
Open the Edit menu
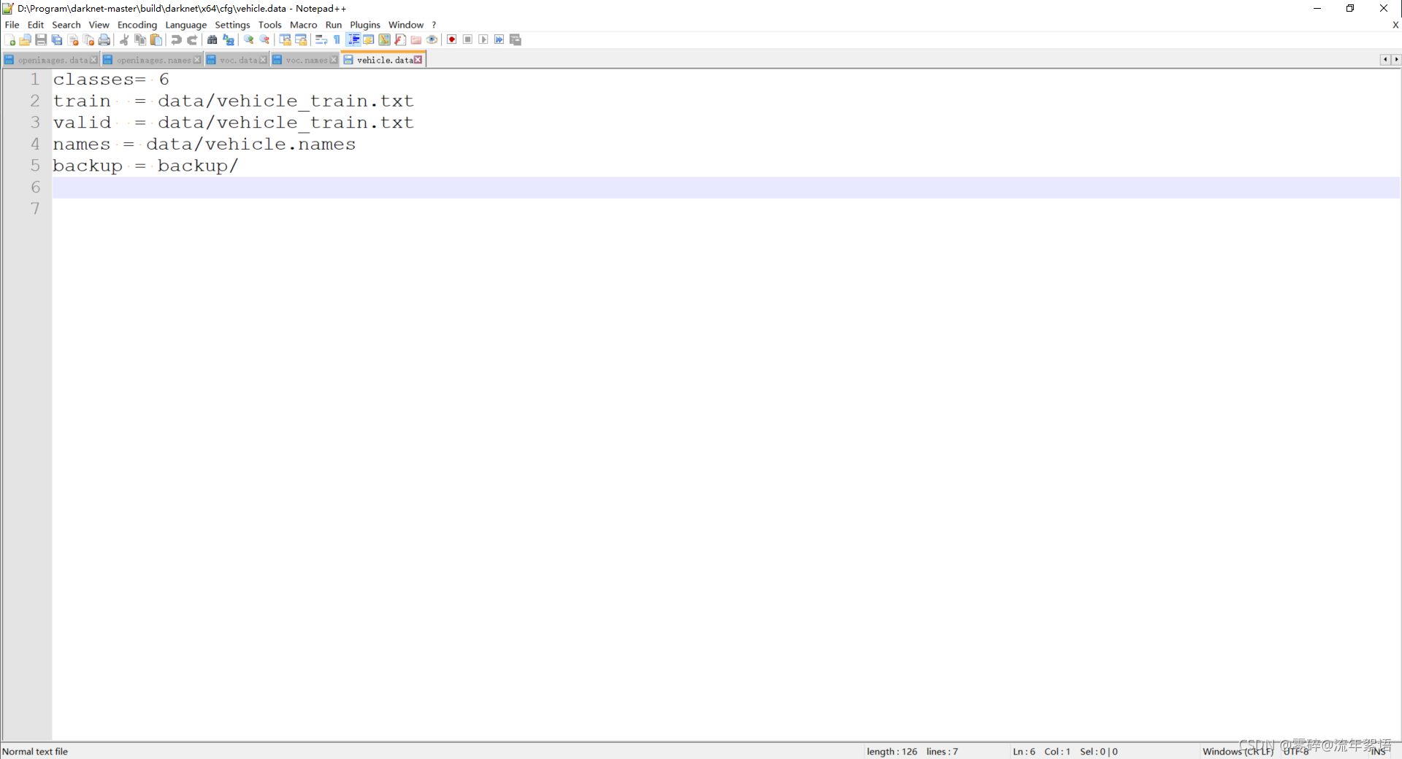(36, 25)
